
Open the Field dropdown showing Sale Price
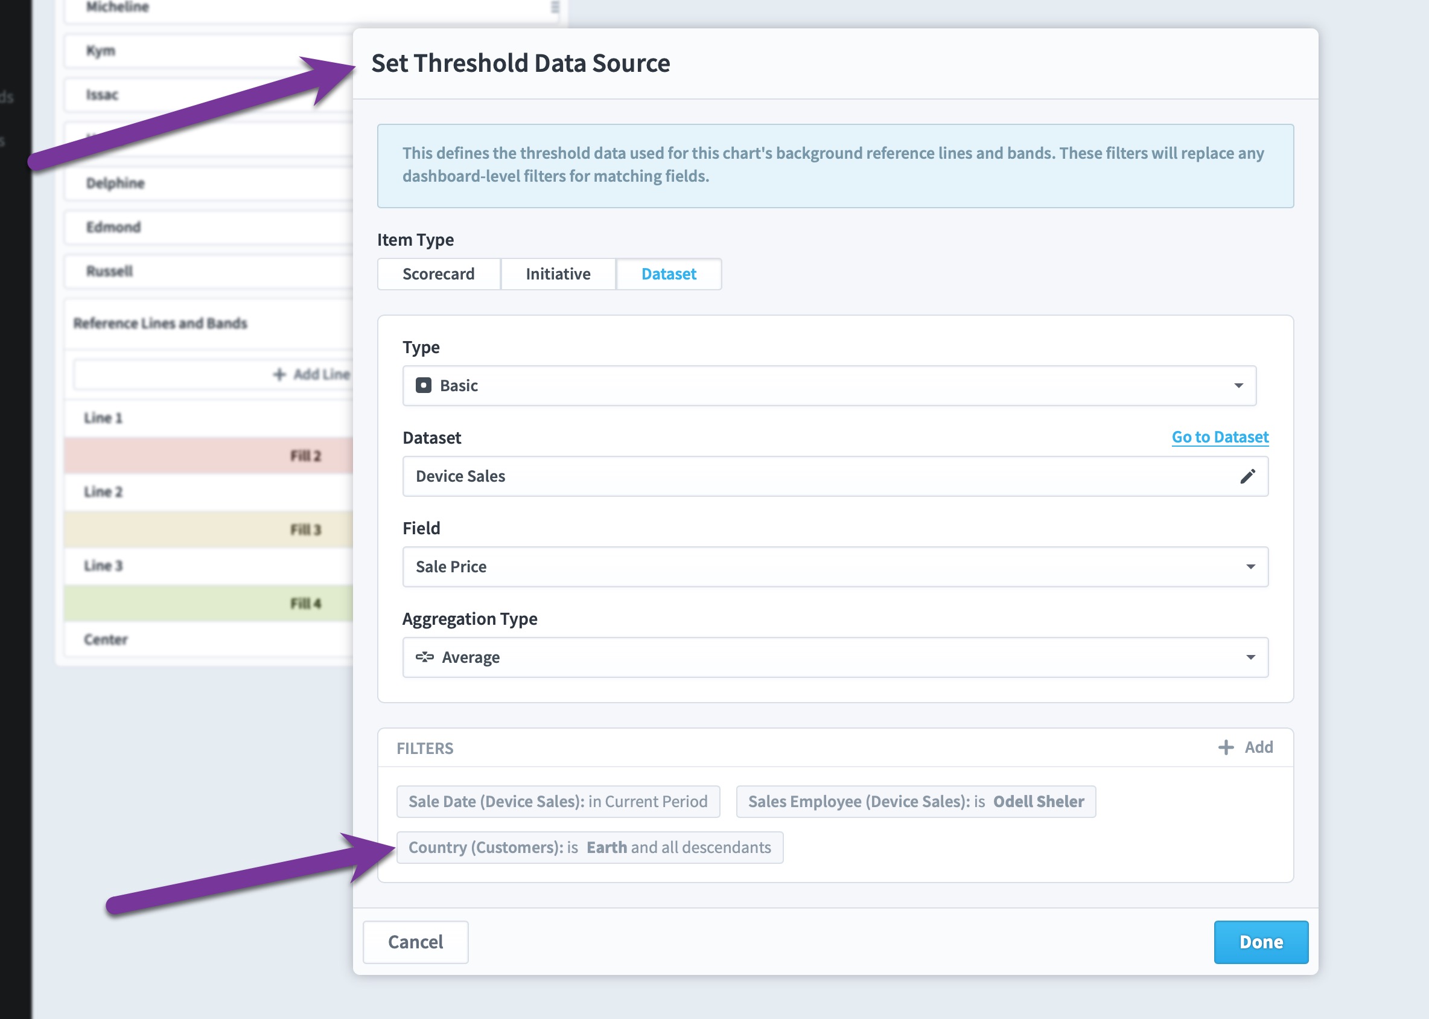click(x=836, y=567)
